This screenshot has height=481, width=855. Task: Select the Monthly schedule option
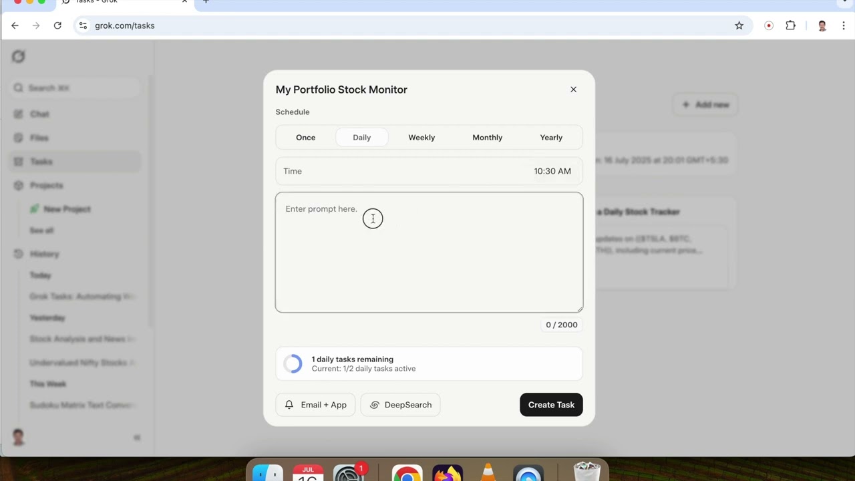click(x=487, y=138)
